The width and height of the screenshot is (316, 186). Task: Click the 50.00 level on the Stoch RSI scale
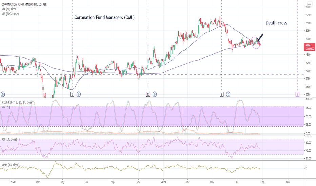point(308,116)
